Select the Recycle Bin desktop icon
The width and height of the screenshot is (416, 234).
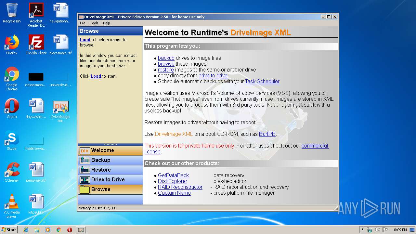point(12,13)
